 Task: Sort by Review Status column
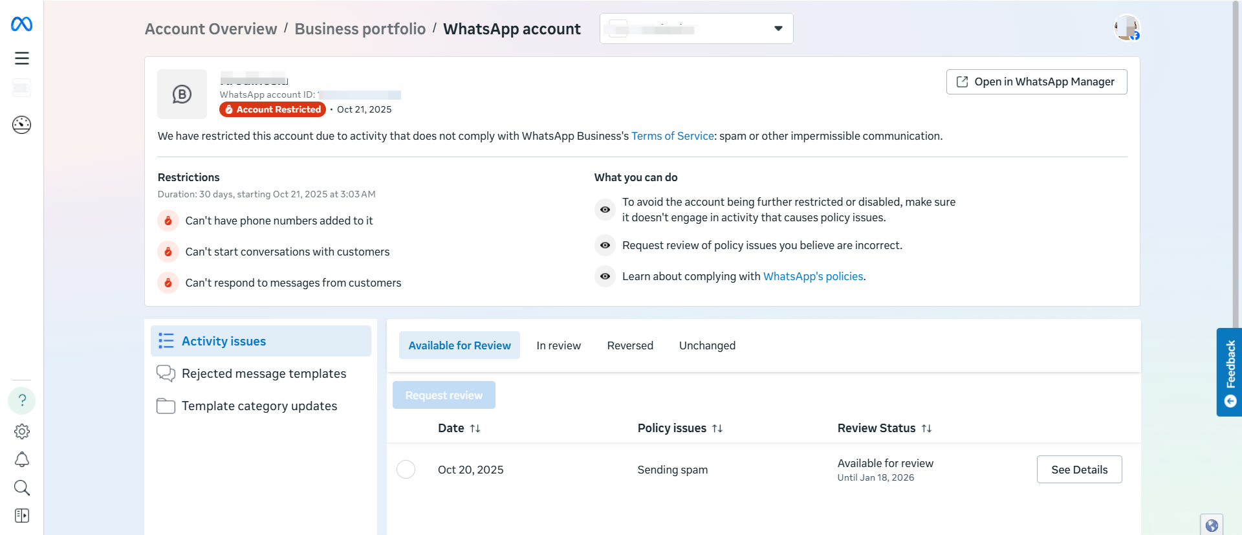pyautogui.click(x=926, y=428)
